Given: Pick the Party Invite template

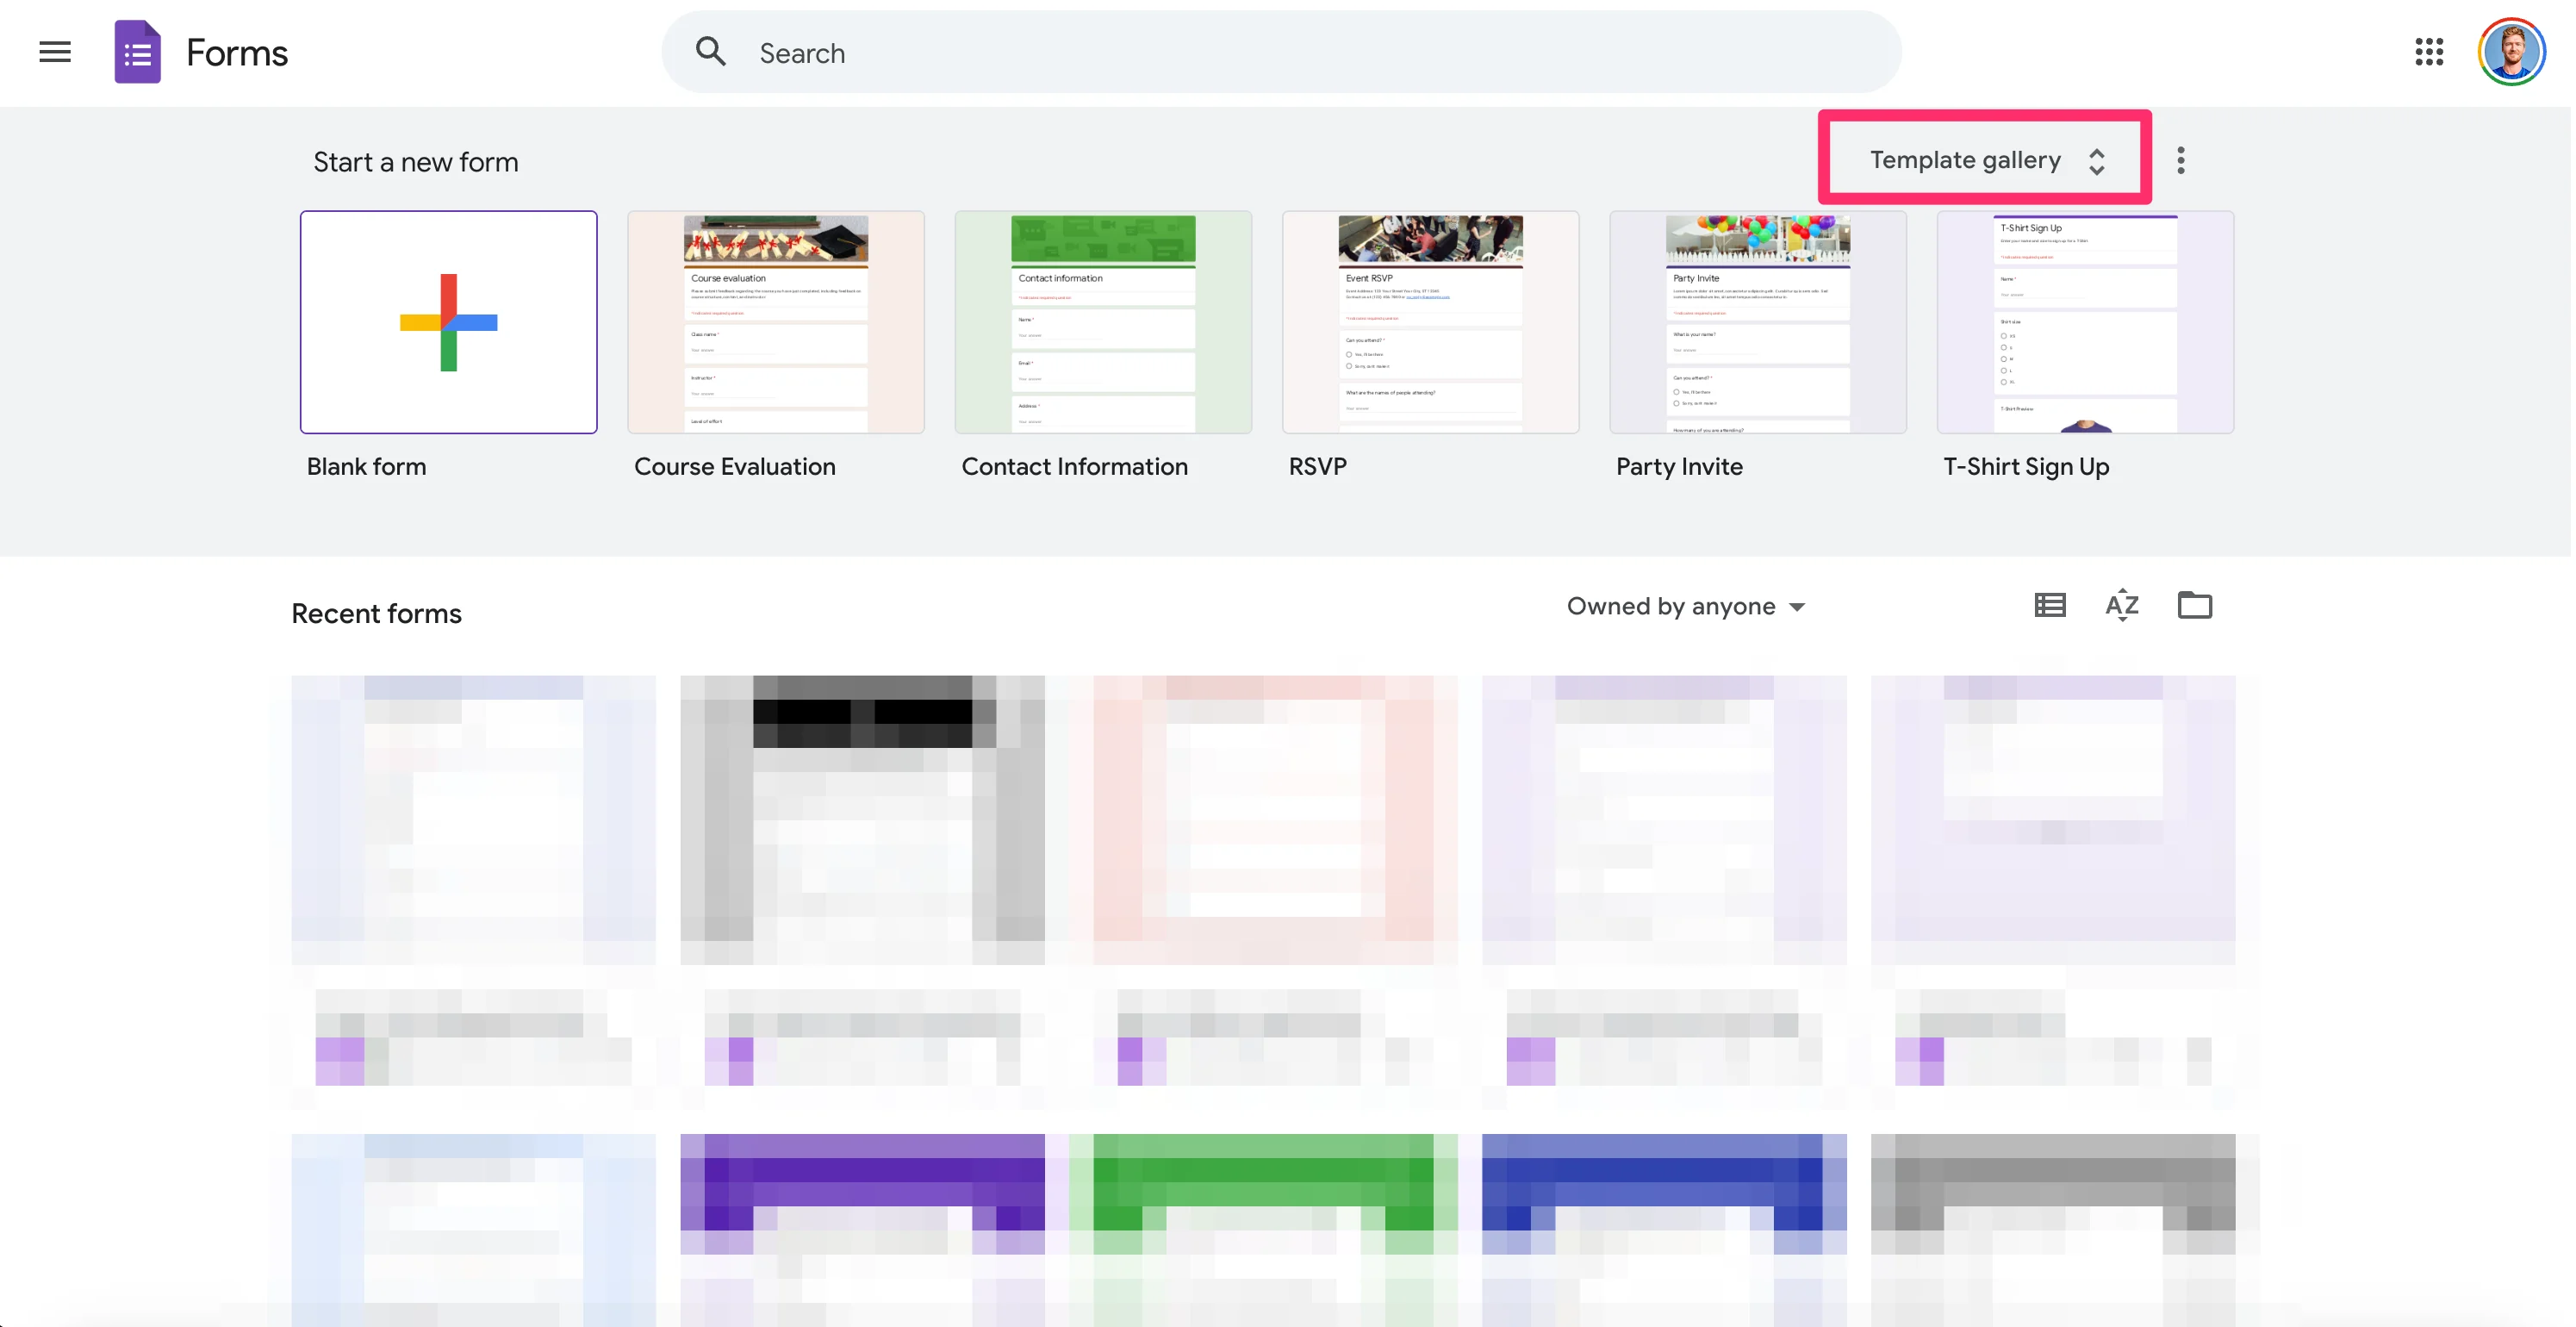Looking at the screenshot, I should [1757, 322].
